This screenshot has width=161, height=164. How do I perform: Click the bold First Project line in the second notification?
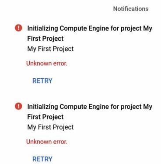tap(45, 117)
